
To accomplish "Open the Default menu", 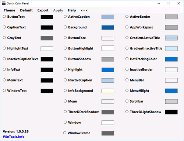I will (26, 10).
